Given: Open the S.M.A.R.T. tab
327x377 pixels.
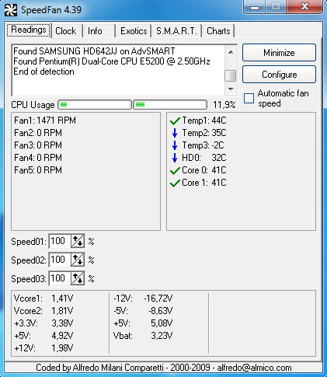Looking at the screenshot, I should click(176, 31).
